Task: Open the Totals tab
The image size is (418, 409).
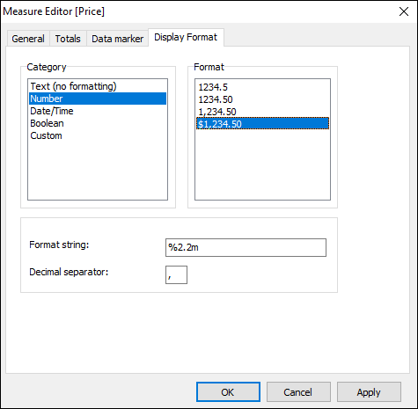Action: [68, 39]
